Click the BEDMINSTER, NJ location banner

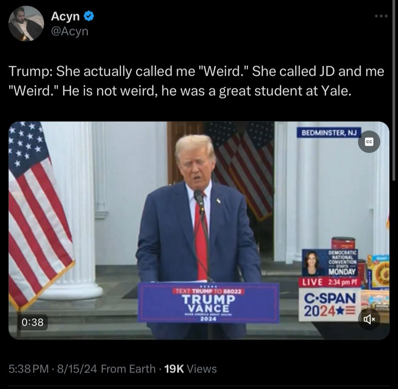(329, 133)
